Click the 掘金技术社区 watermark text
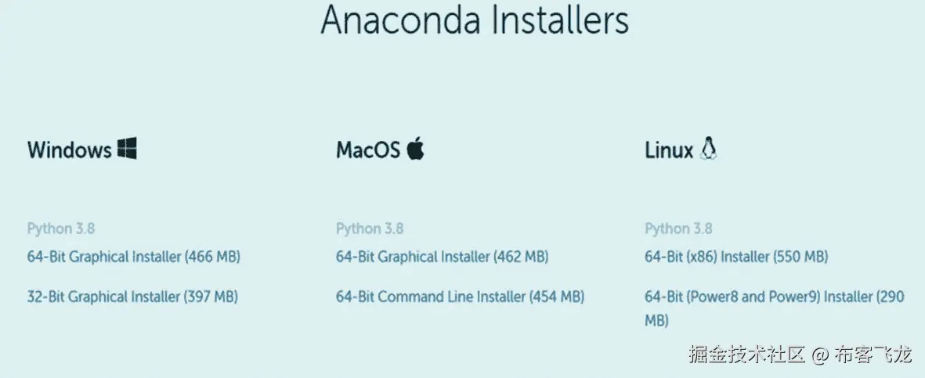Image resolution: width=925 pixels, height=378 pixels. point(747,355)
